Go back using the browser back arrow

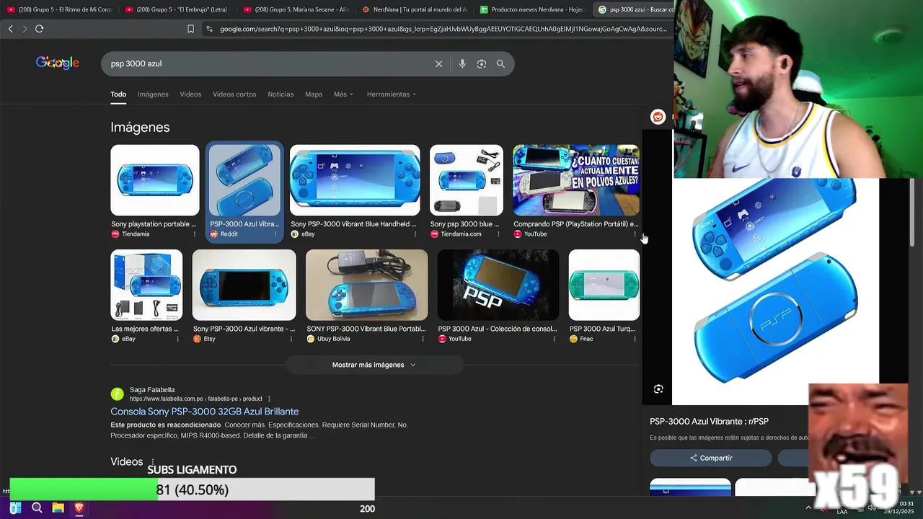point(10,29)
